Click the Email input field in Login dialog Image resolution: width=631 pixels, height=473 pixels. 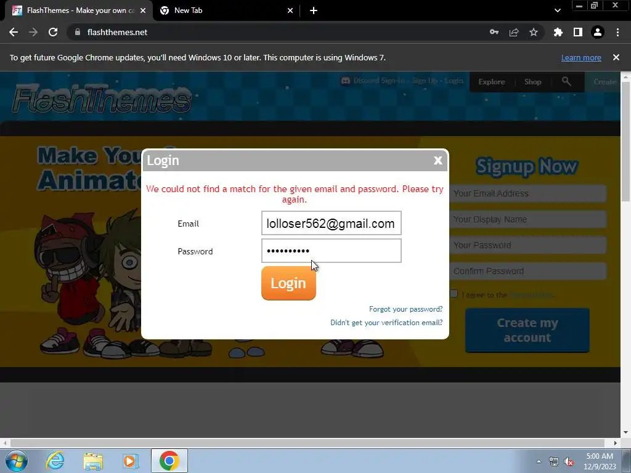coord(331,223)
